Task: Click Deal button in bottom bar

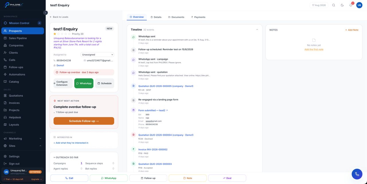Action: 227,178
